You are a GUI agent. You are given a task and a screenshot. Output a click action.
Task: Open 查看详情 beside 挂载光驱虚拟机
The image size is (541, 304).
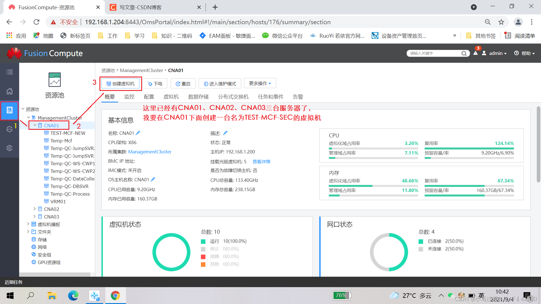[261, 161]
